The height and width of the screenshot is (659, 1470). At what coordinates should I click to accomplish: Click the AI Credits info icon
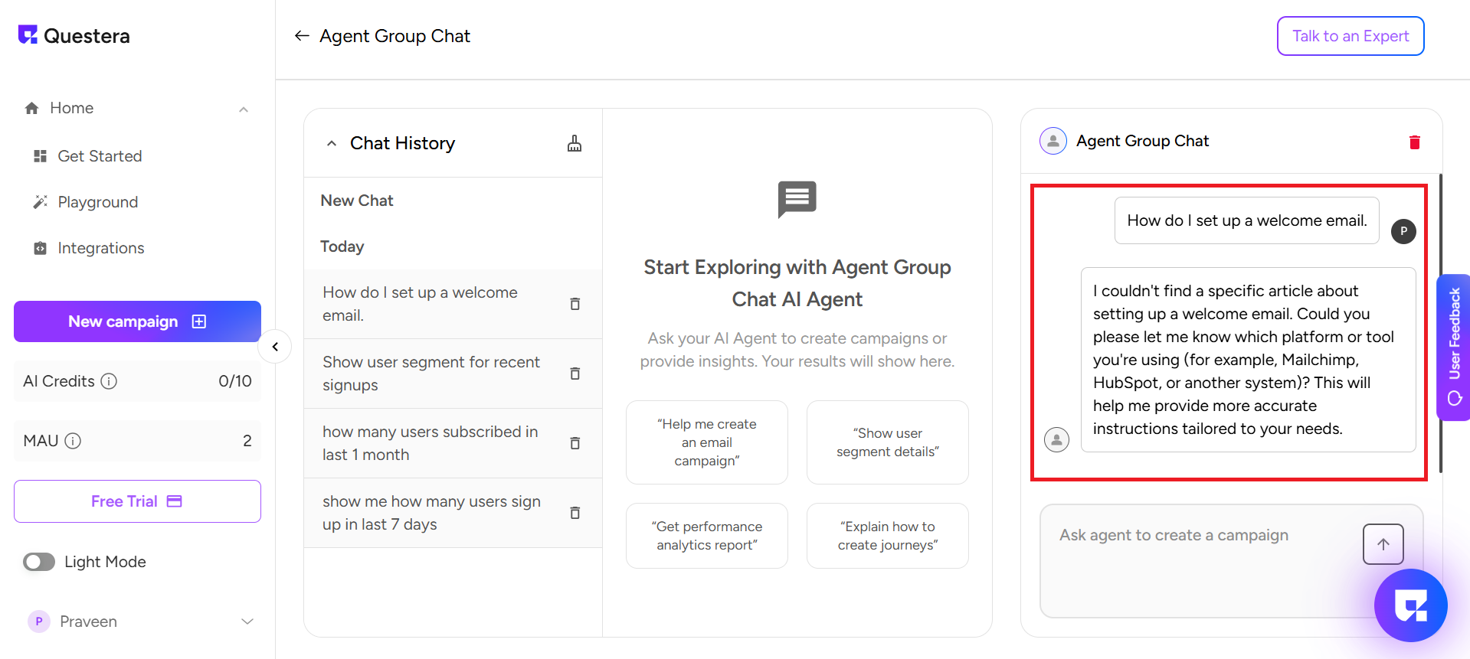(x=110, y=381)
